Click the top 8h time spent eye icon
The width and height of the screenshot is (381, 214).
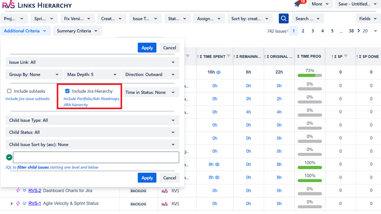click(x=217, y=164)
